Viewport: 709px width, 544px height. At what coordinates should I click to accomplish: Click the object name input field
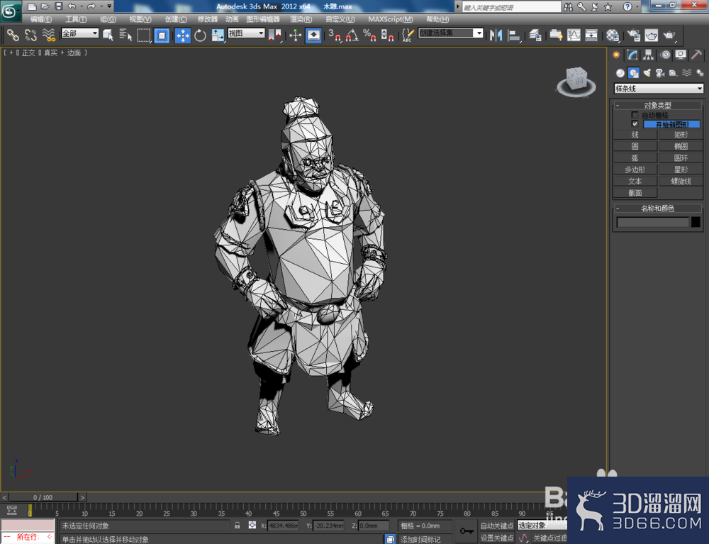[652, 222]
